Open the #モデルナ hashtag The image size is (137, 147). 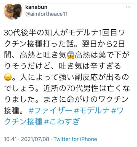(x=92, y=110)
